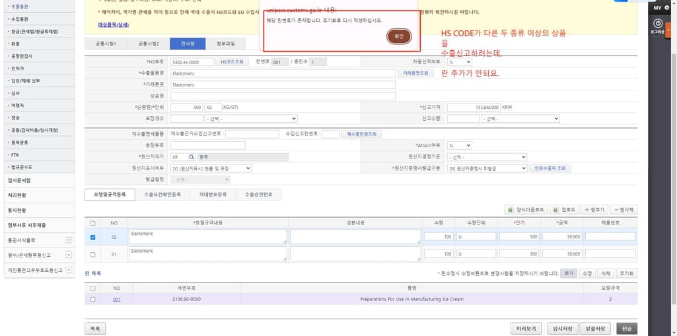Click the 수정 button for 란 목록

(x=587, y=273)
